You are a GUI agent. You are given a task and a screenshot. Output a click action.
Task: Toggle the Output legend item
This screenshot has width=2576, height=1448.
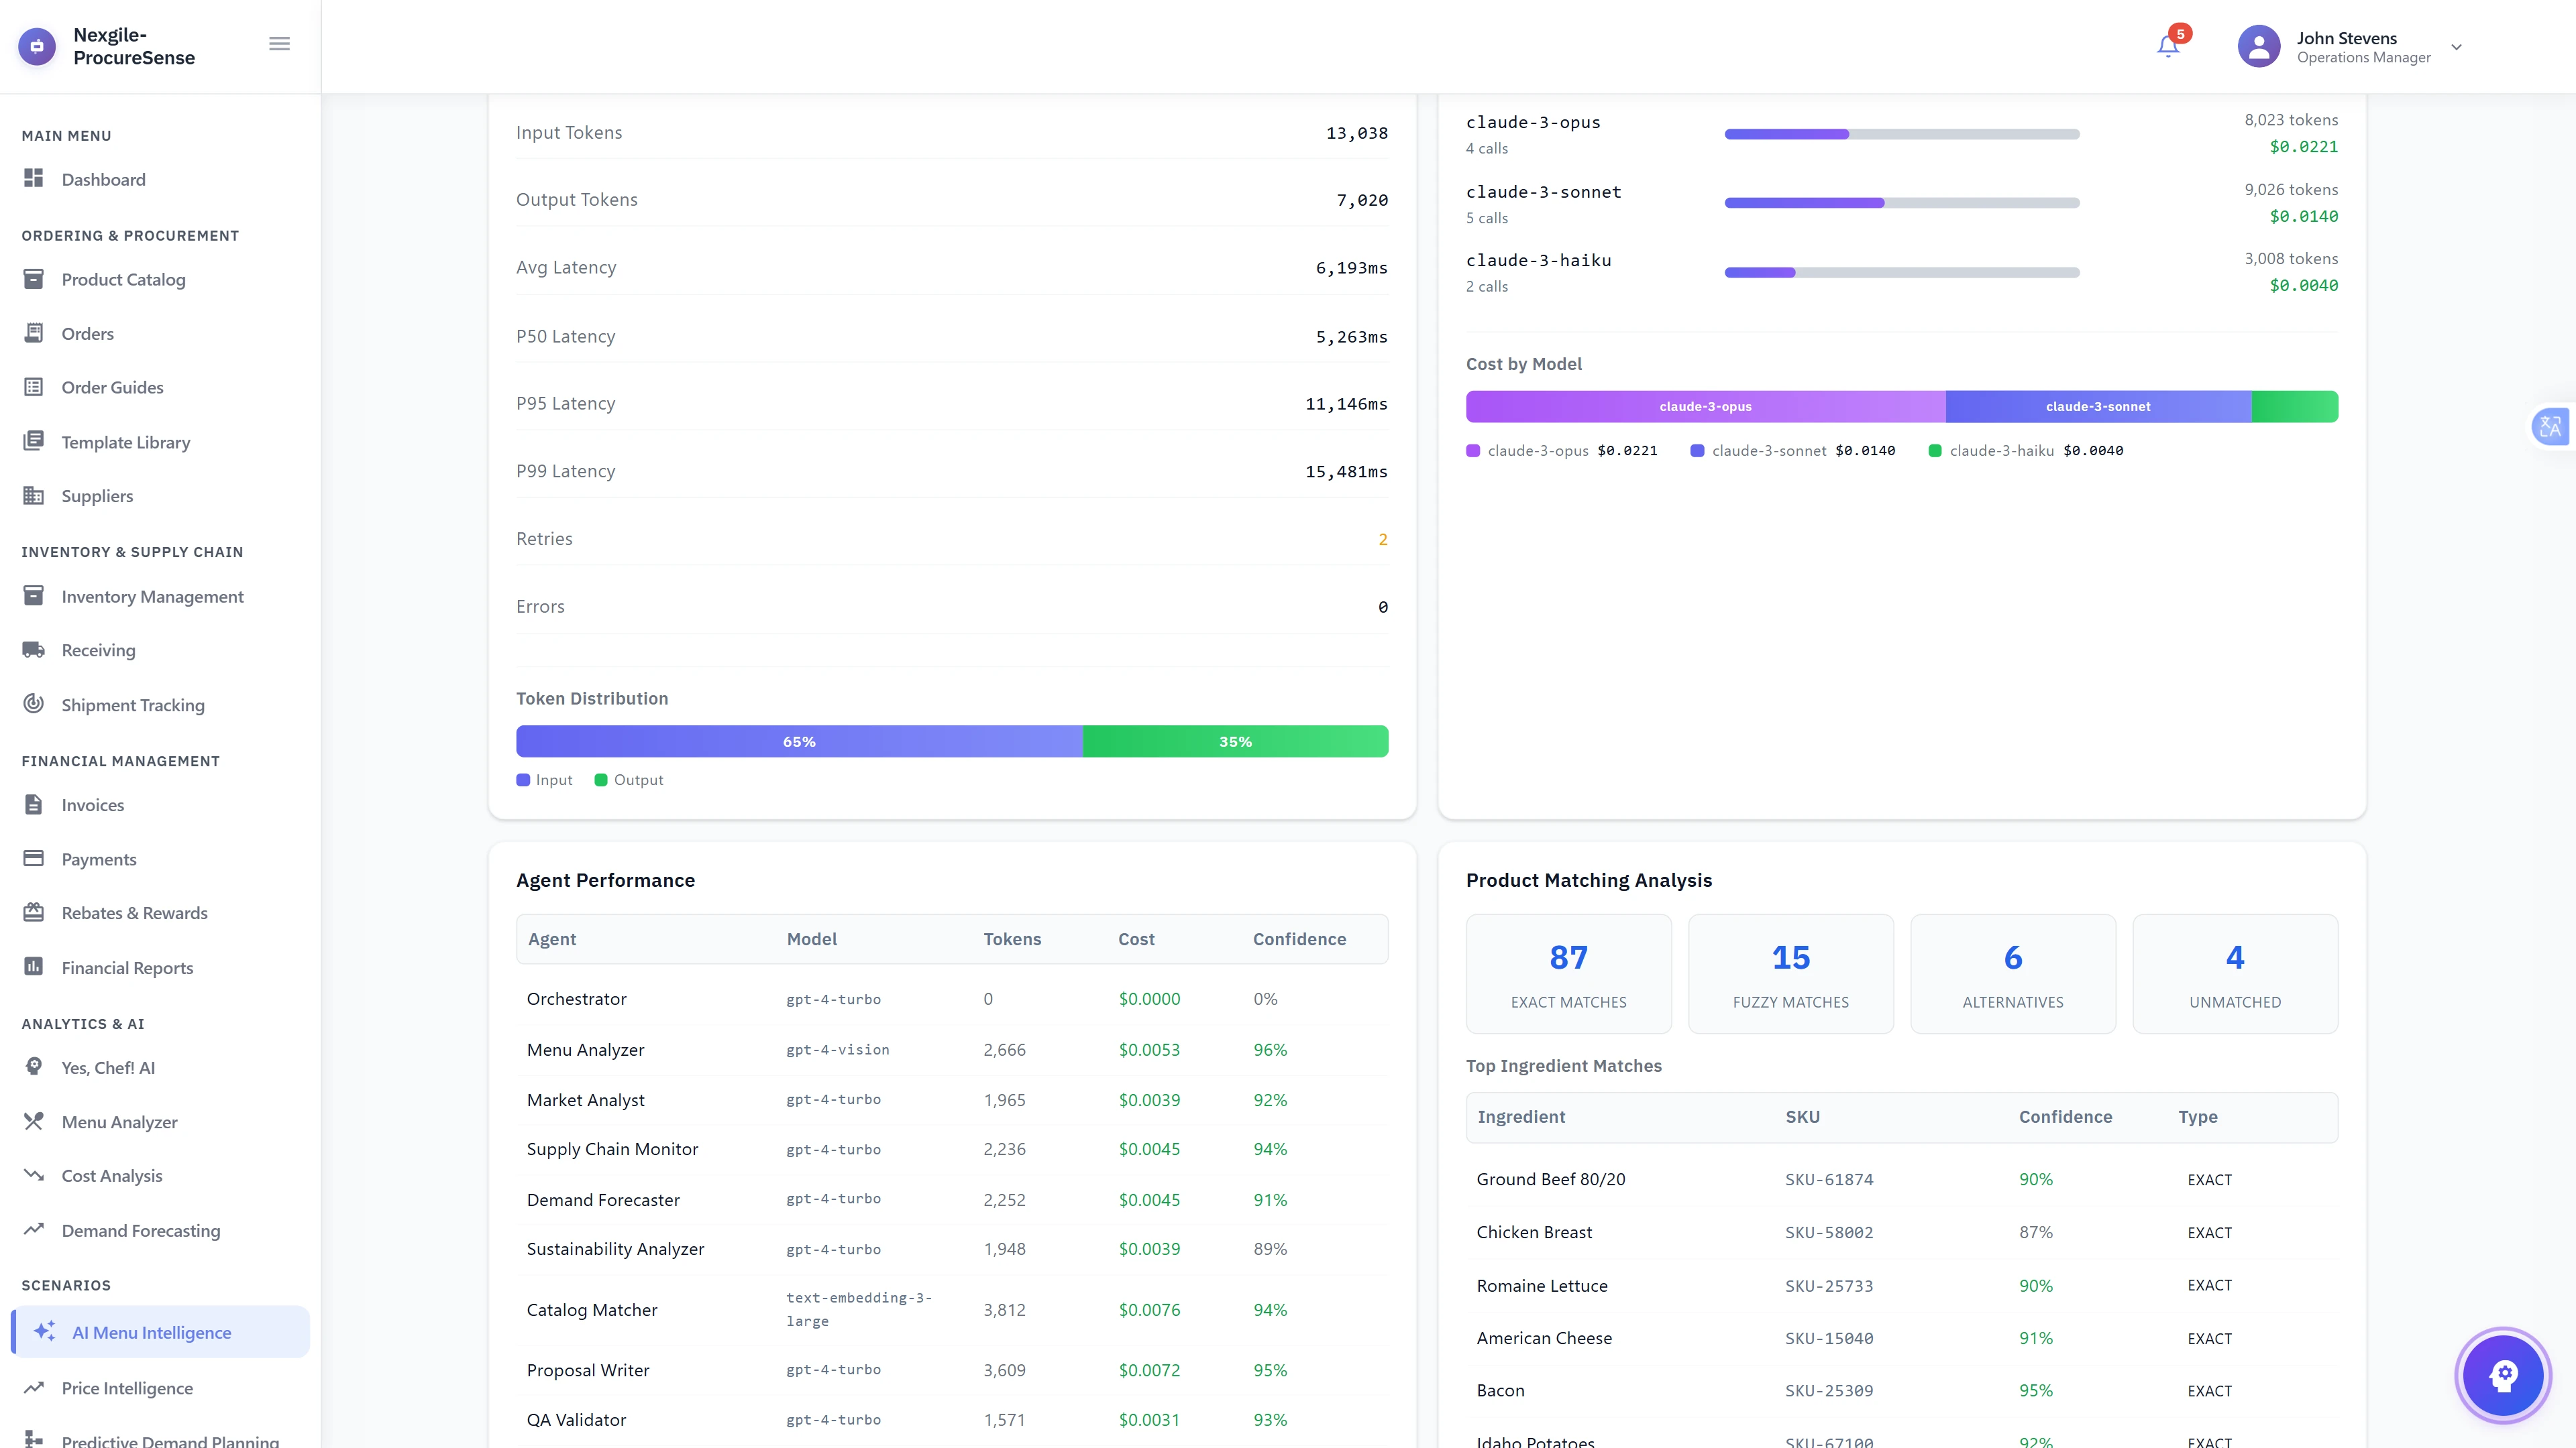tap(629, 780)
